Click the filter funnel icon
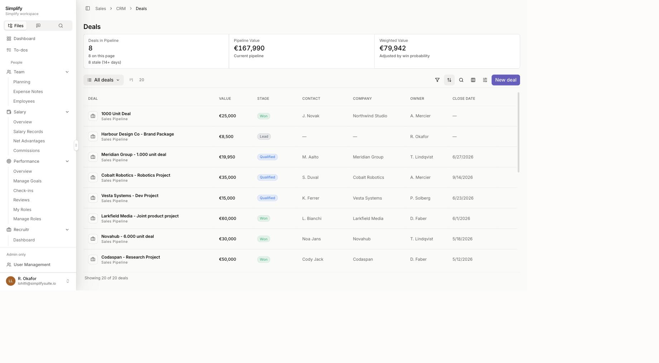This screenshot has width=659, height=363. pos(437,80)
